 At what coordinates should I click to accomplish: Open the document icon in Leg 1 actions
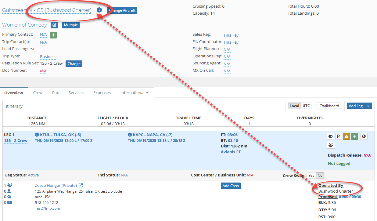click(338, 136)
